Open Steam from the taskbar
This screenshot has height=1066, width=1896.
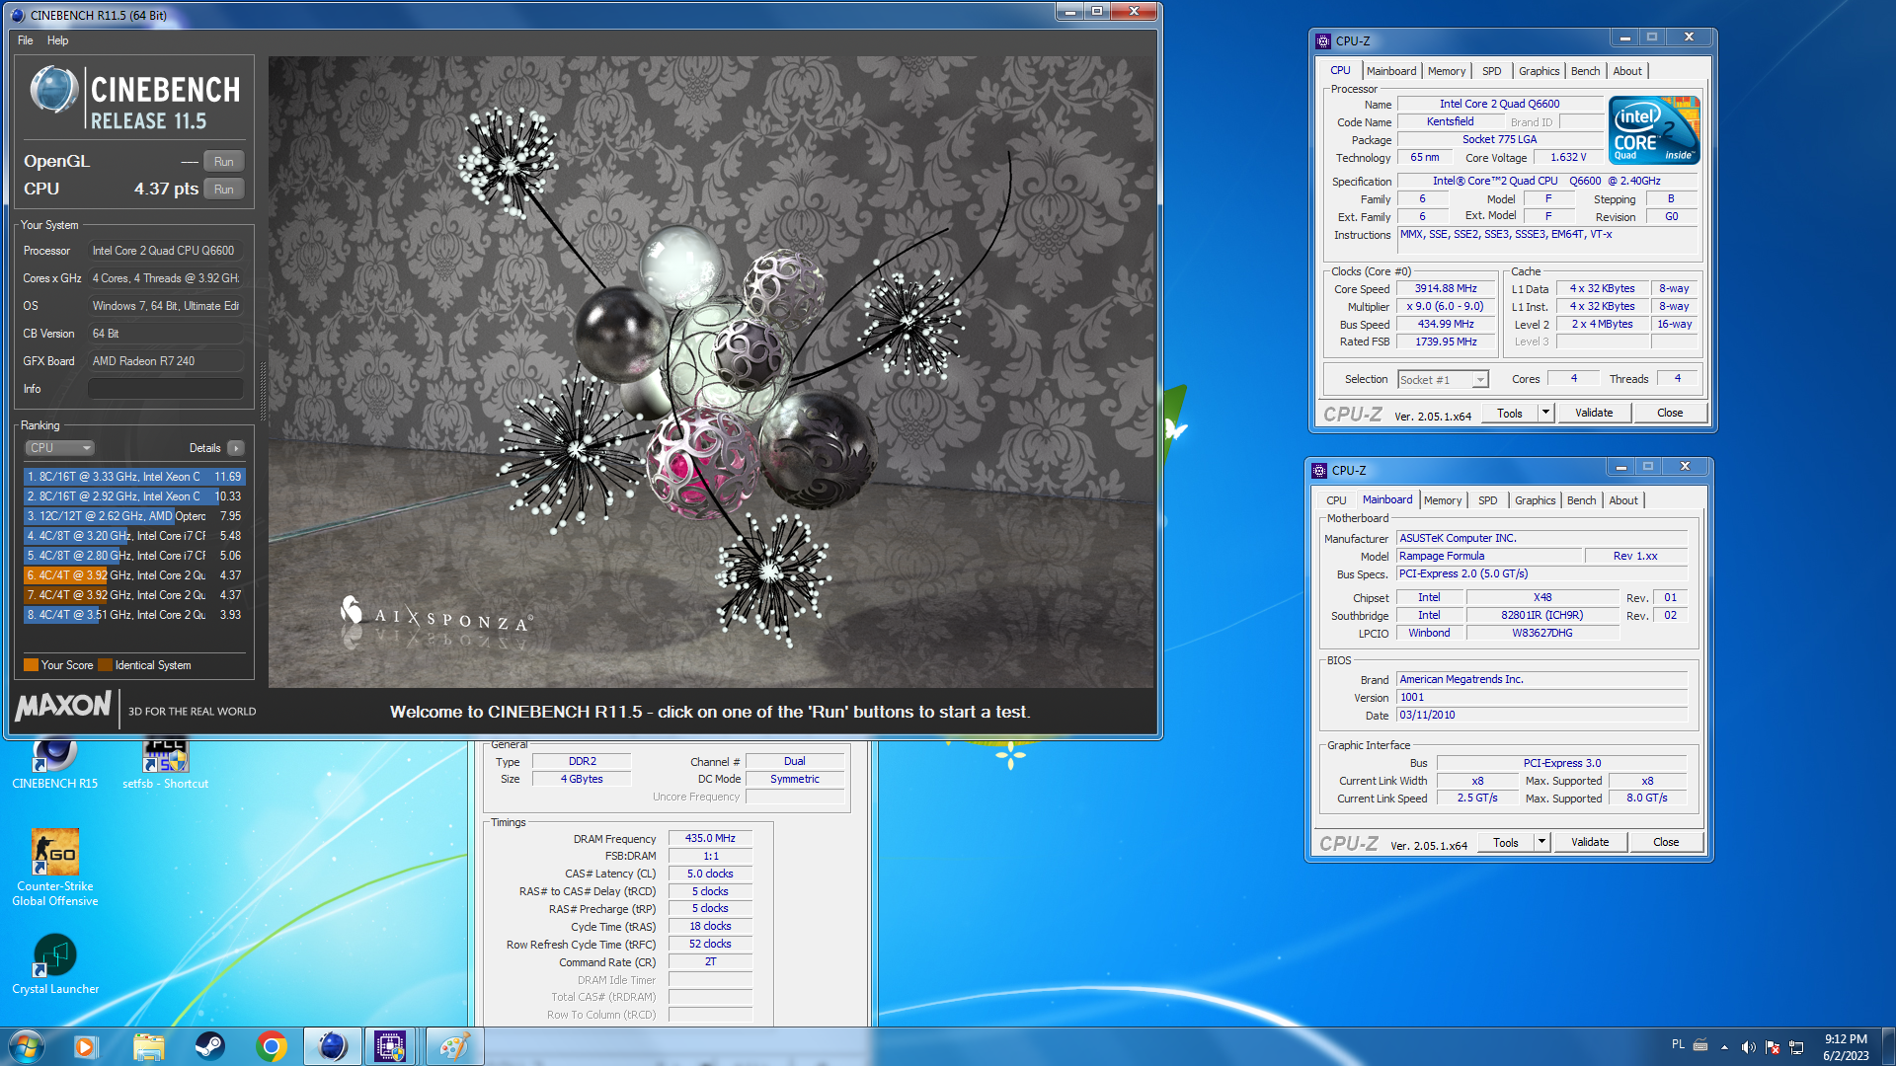209,1046
